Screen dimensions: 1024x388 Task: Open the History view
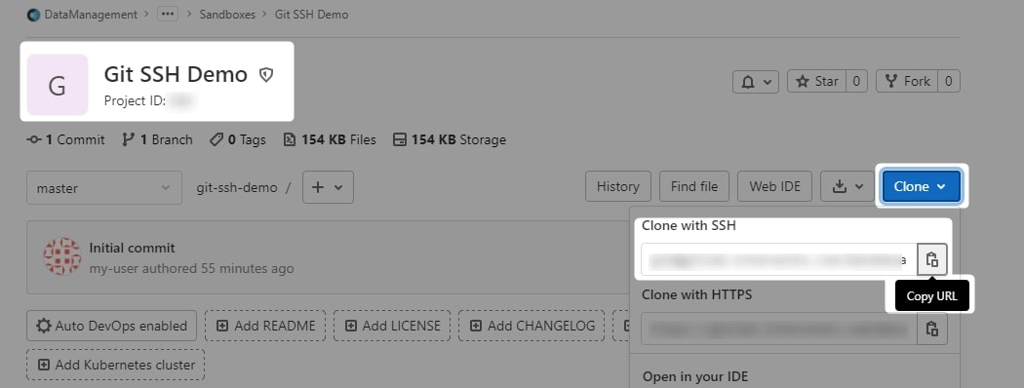(x=617, y=187)
